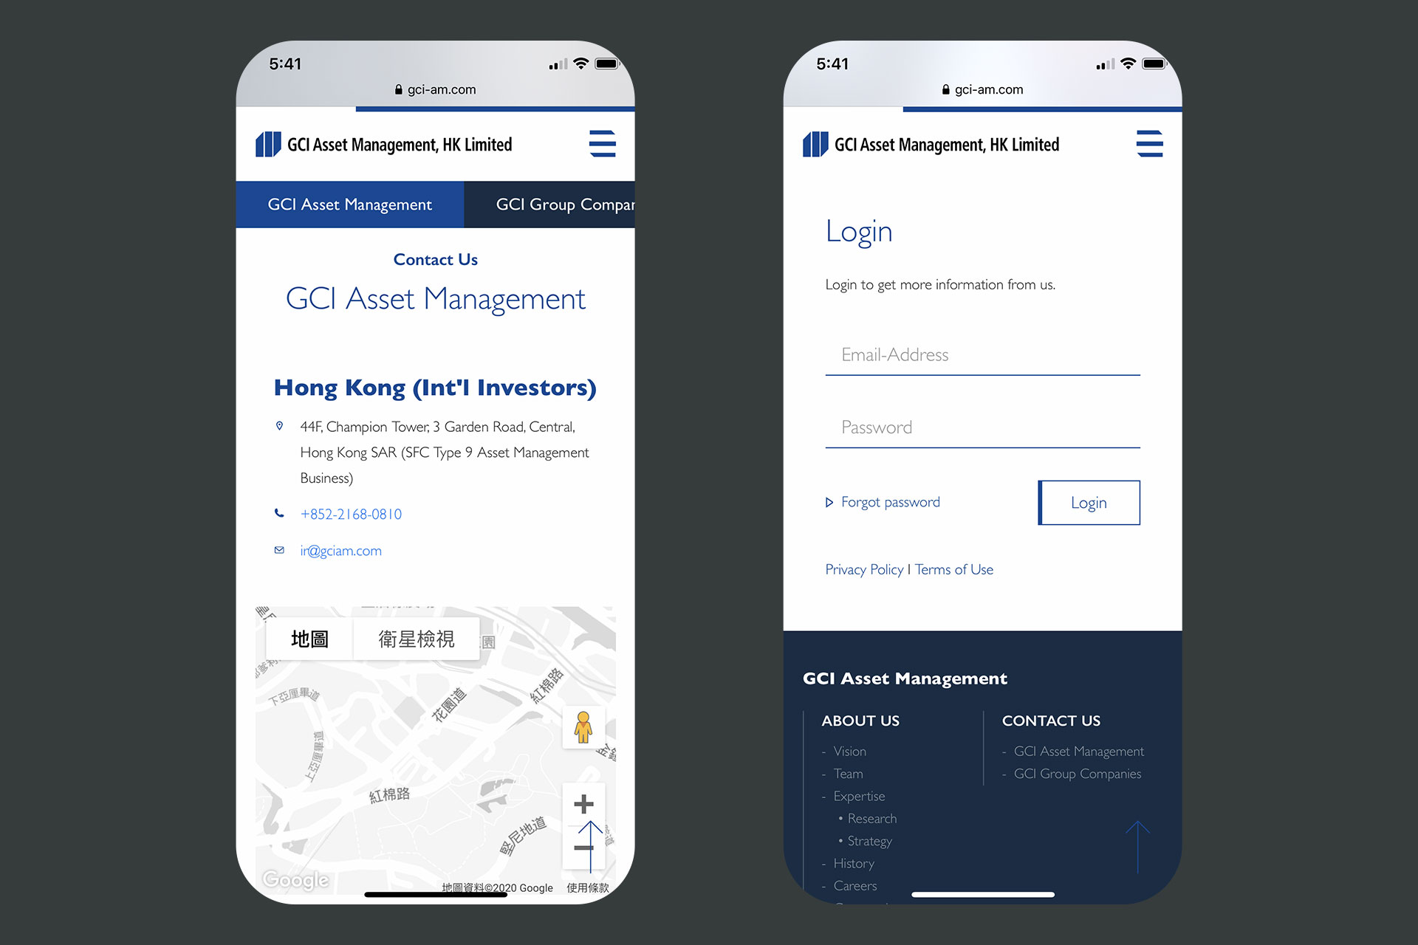Click the Login button
Image resolution: width=1418 pixels, height=945 pixels.
pyautogui.click(x=1089, y=501)
